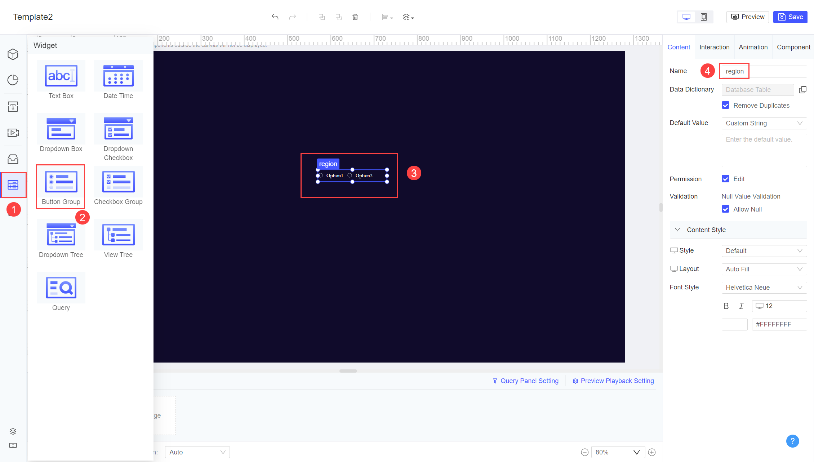Open the pie chart sidebar icon

13,80
